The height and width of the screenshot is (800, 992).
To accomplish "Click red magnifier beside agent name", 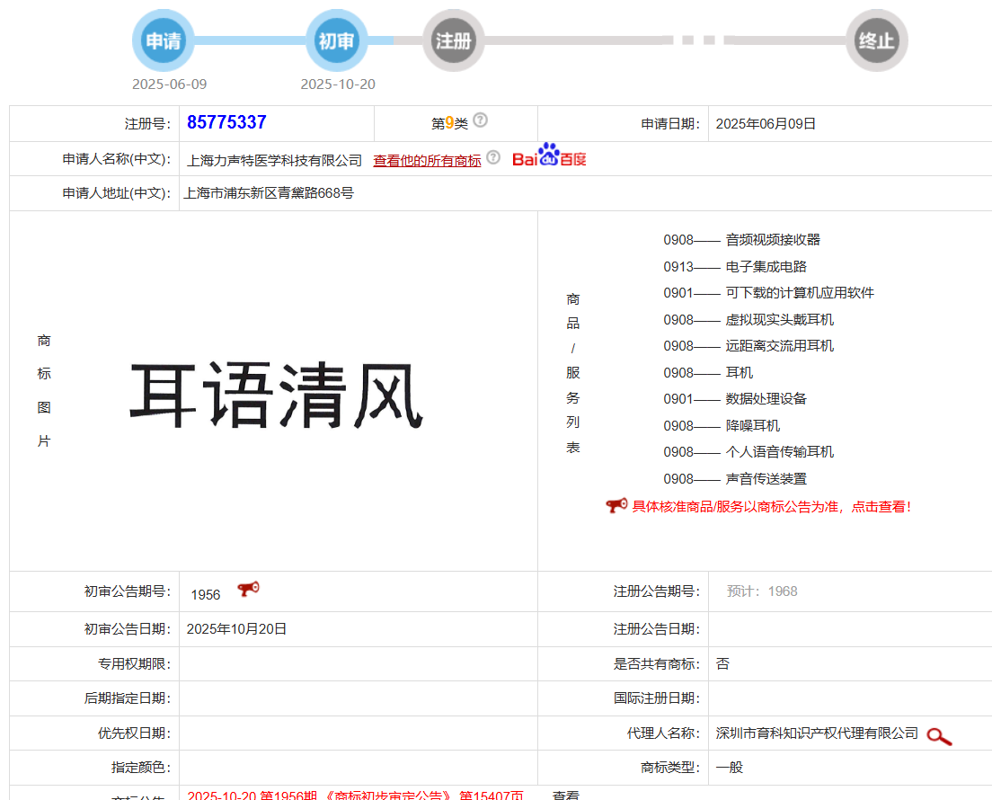I will coord(939,736).
